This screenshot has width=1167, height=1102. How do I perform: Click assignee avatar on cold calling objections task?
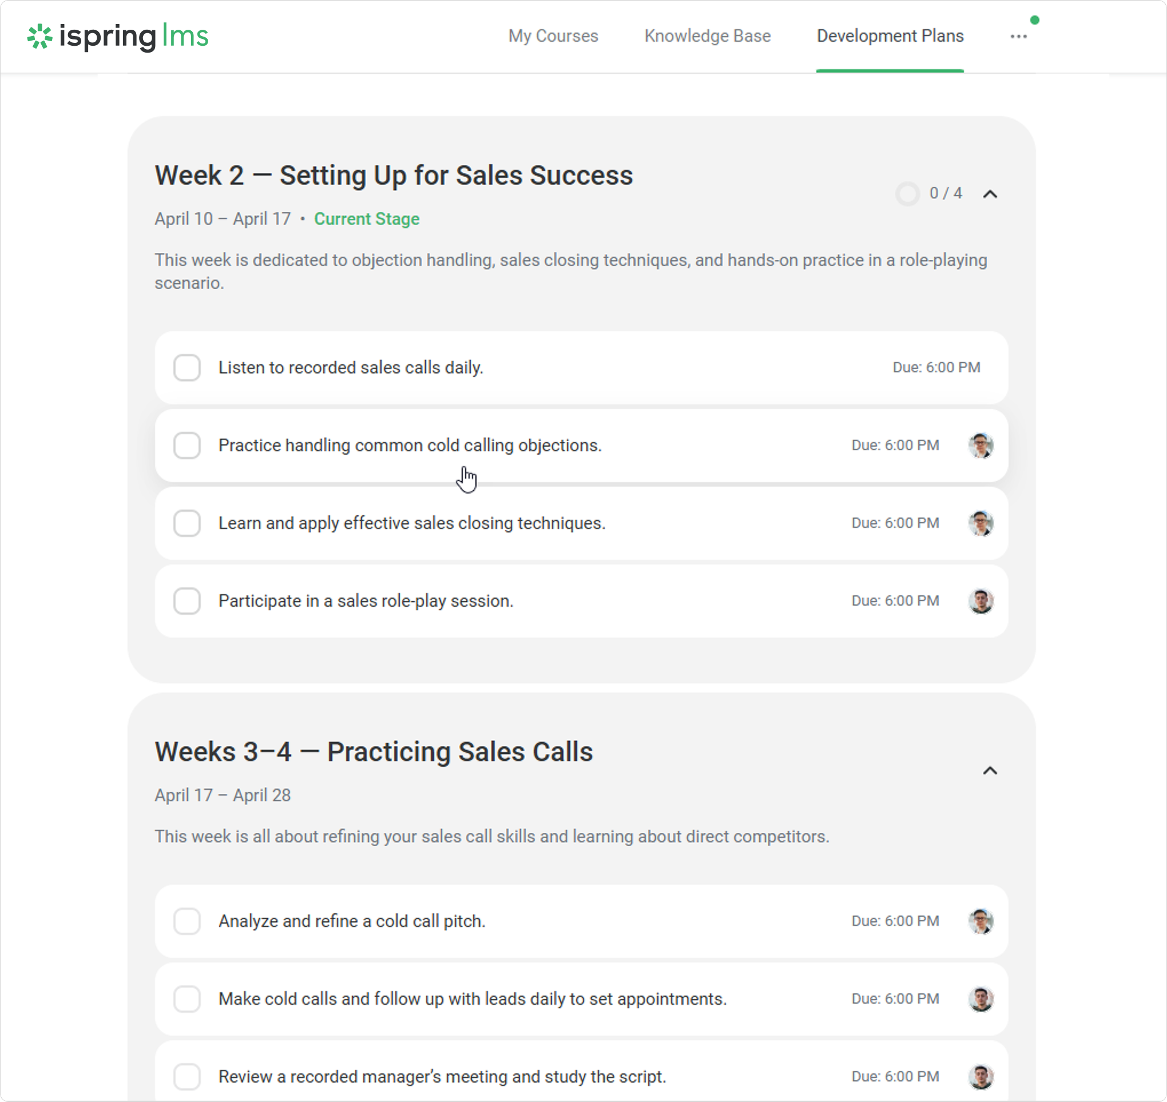981,446
